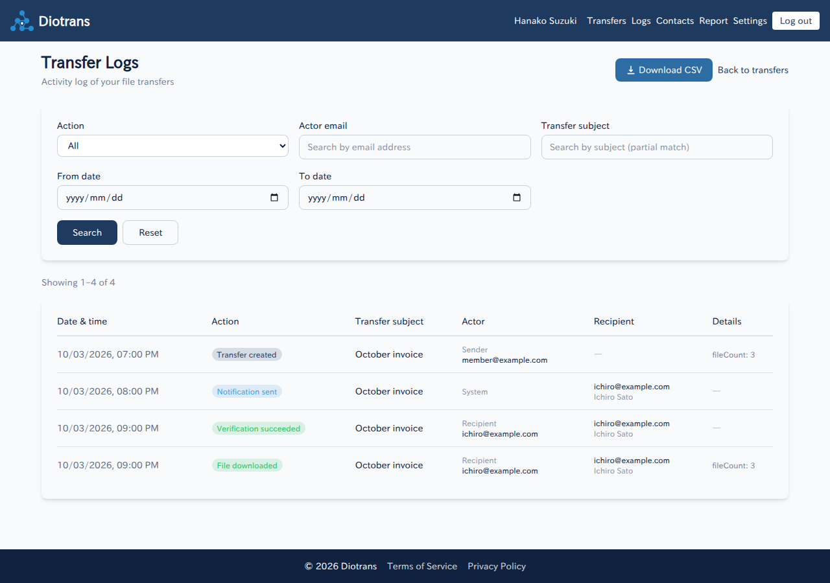Click the Transfer Logs page heading
Viewport: 830px width, 583px height.
click(90, 62)
